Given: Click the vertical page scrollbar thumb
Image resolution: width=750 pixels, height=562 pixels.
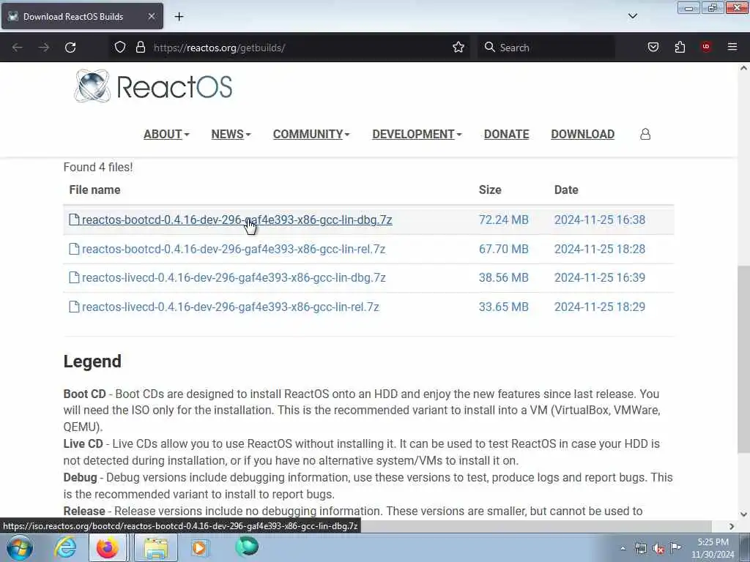Looking at the screenshot, I should [743, 359].
